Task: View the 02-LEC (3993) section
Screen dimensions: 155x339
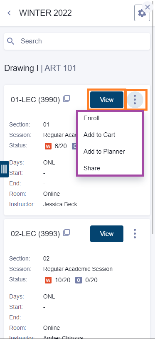Action: [107, 234]
